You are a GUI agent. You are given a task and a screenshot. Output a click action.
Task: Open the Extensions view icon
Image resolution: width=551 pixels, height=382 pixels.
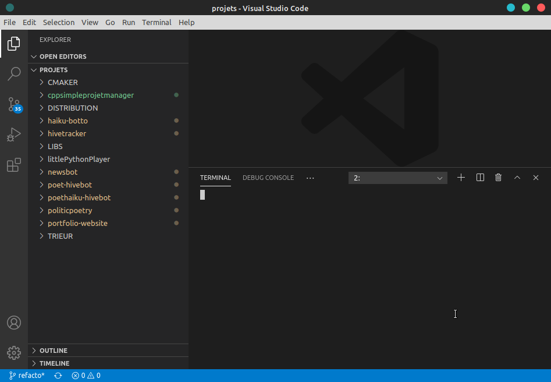(x=14, y=165)
